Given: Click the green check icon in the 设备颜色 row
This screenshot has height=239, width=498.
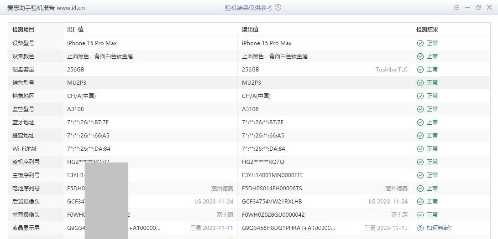Looking at the screenshot, I should pos(420,56).
